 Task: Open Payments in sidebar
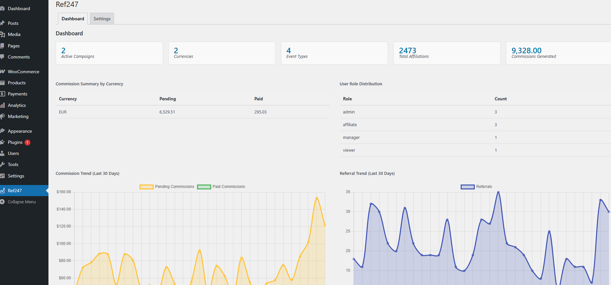coord(24,94)
